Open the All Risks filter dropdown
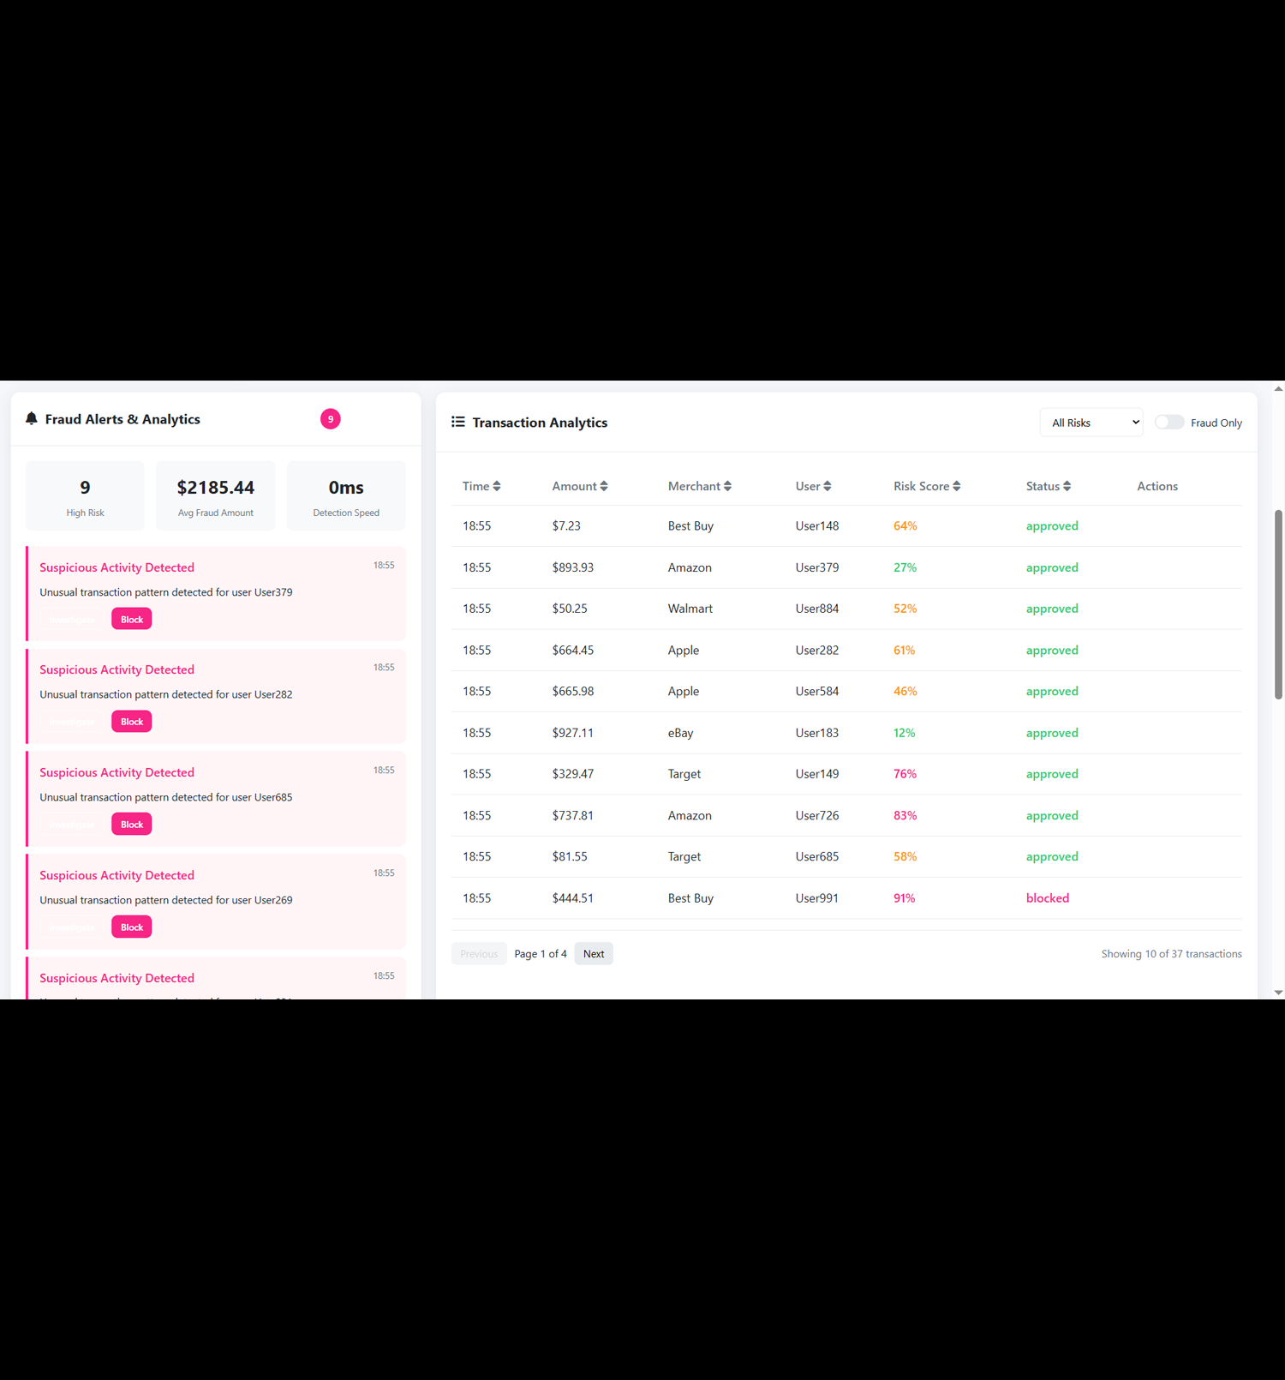 [1091, 423]
